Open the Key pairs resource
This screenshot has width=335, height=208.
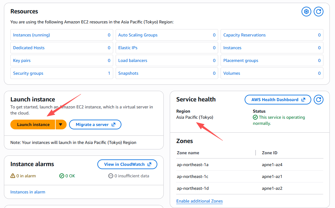(22, 60)
